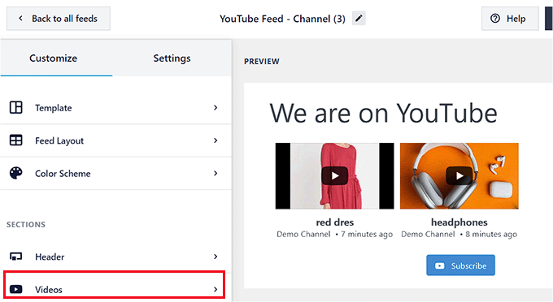Screen dimensions: 553x302
Task: Click the pencil icon to rename feed
Action: 359,19
